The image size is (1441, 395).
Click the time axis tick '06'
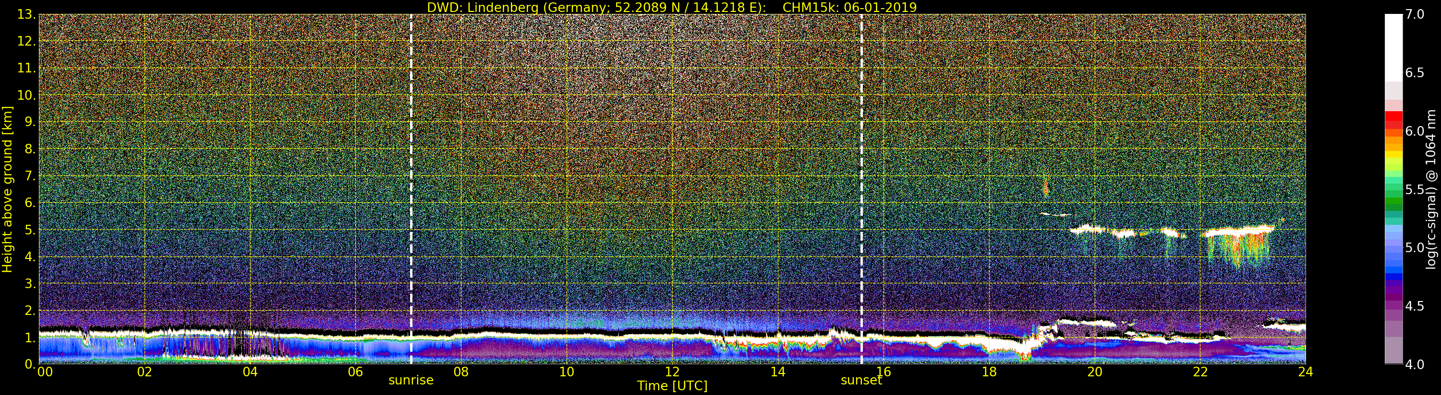click(x=356, y=372)
